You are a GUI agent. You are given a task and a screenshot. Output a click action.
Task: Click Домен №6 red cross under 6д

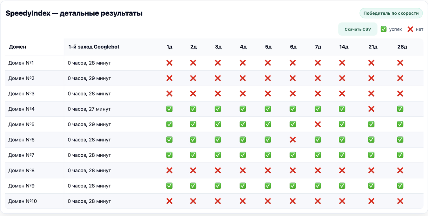click(x=293, y=140)
